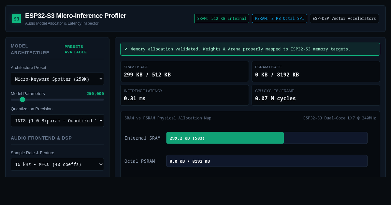Click the Sample Rate & Feature label
Viewport: 391px width, 205px height.
click(x=33, y=153)
